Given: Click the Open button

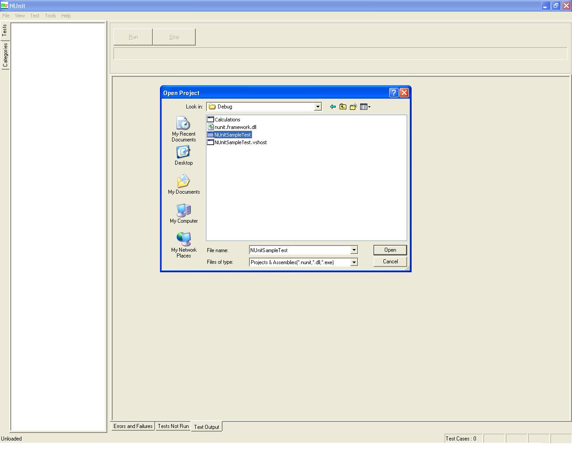Looking at the screenshot, I should [390, 250].
